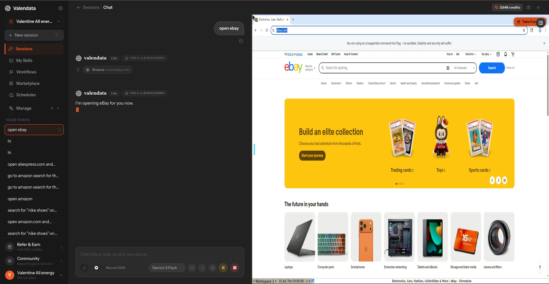The image size is (549, 284).
Task: Stop the running task with red button
Action: point(235,268)
